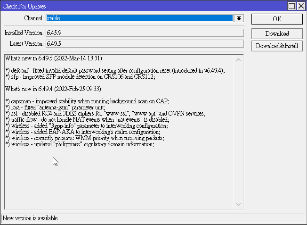Click the "Installed Version:" label
The image size is (307, 225).
point(24,33)
